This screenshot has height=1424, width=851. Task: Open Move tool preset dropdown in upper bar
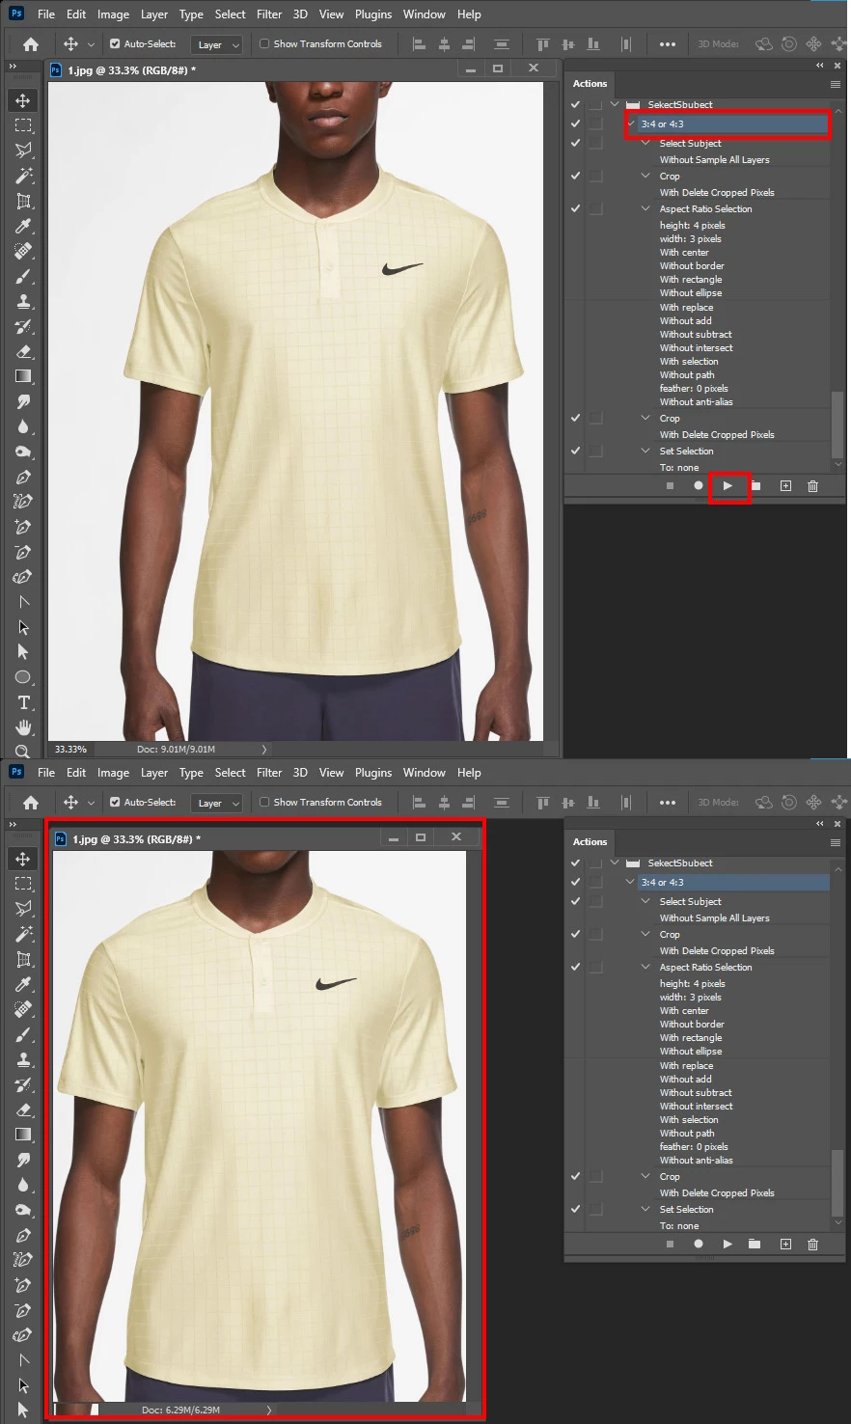click(91, 44)
